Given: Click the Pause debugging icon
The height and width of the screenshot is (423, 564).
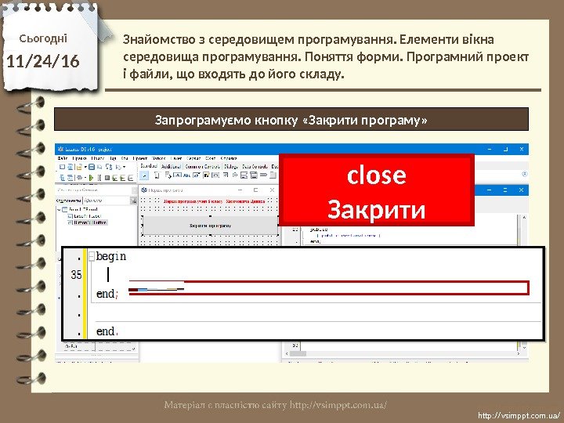Looking at the screenshot, I should [x=99, y=177].
